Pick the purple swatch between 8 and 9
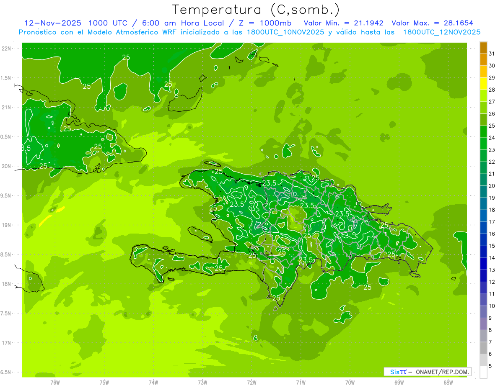Screen dimensions: 503x388 483,324
